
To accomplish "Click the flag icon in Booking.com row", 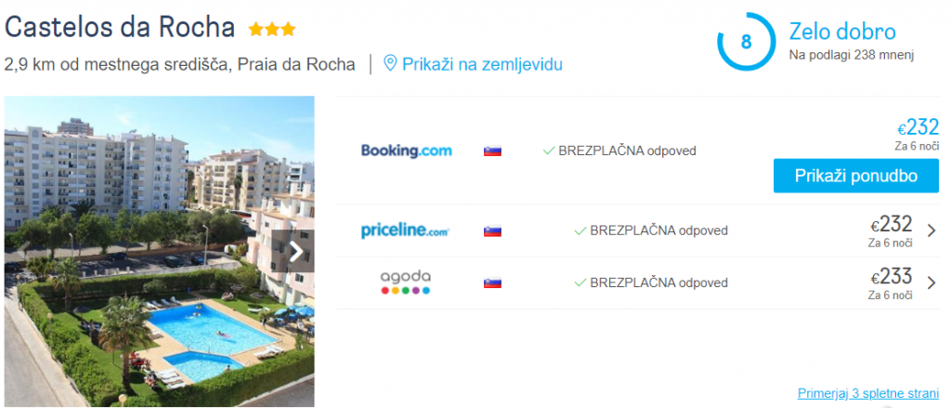I will pyautogui.click(x=492, y=151).
